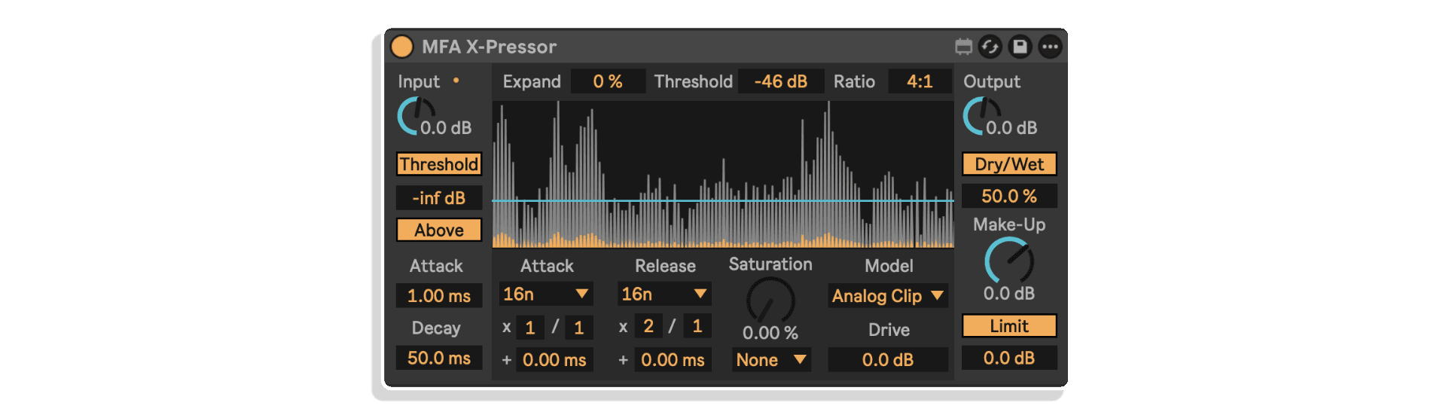This screenshot has height=415, width=1446.
Task: Click the hot-swap preset circular arrows icon
Action: [x=990, y=47]
